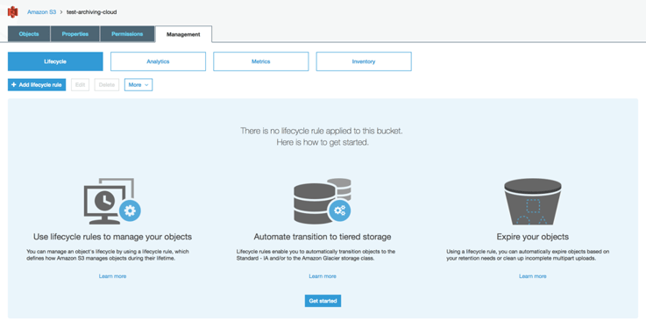Click the disabled Delete button
Viewport: 646px width, 321px height.
point(107,85)
